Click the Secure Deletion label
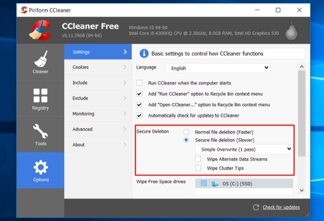The image size is (324, 221). point(152,131)
